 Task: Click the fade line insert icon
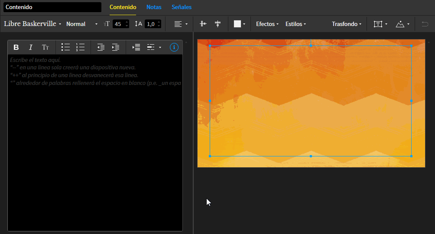(x=136, y=48)
